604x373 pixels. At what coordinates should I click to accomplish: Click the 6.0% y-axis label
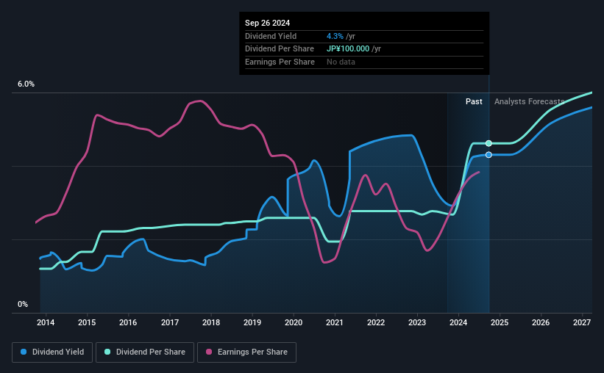tap(26, 84)
